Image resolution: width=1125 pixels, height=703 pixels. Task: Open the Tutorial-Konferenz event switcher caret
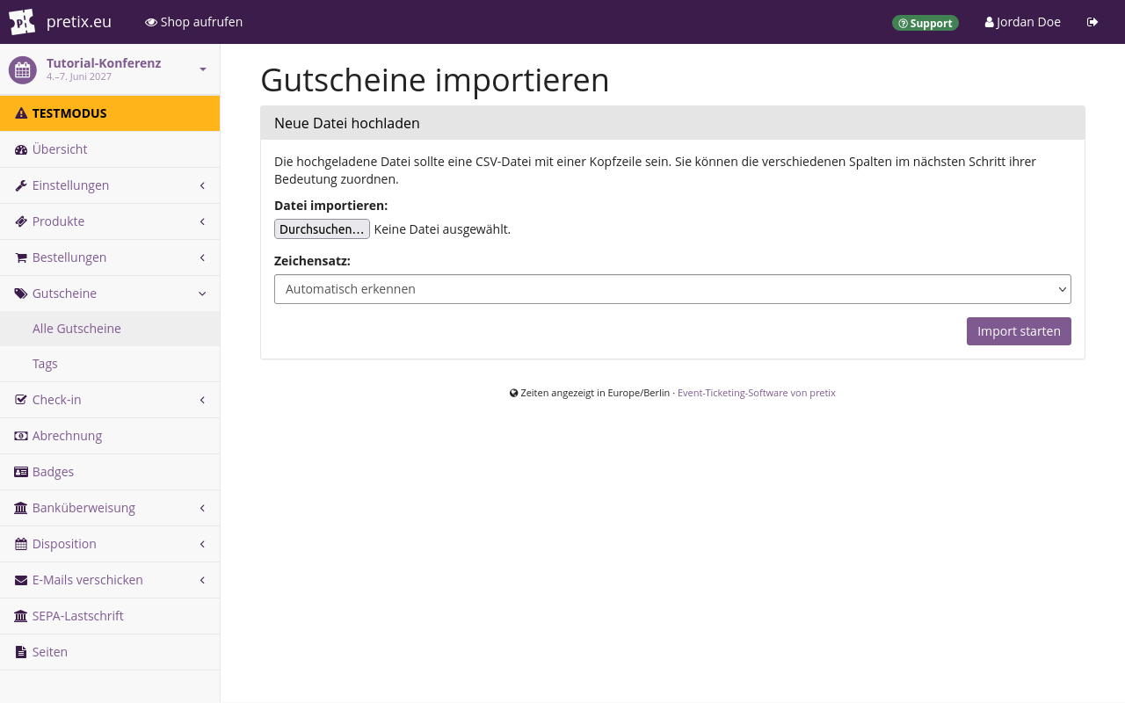(x=203, y=69)
